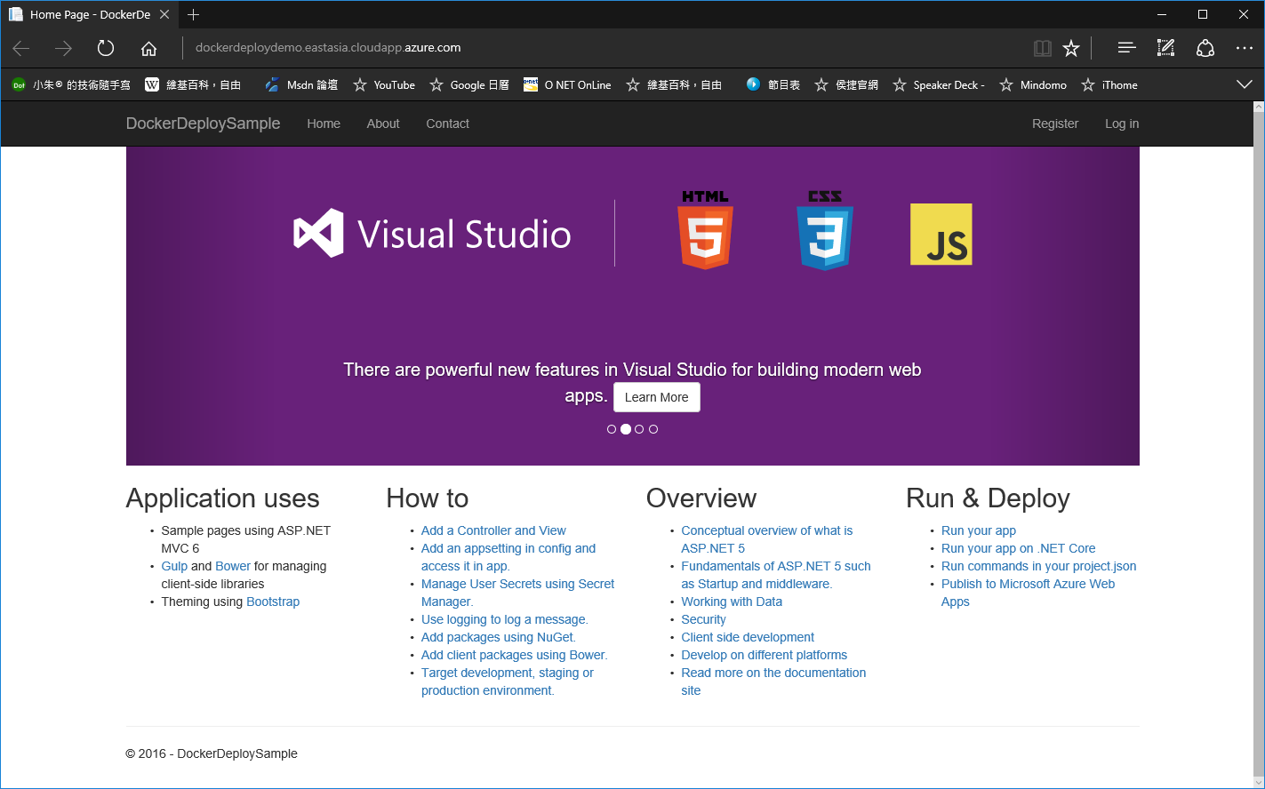The image size is (1265, 789).
Task: Open Contact in the navbar
Action: click(x=447, y=124)
